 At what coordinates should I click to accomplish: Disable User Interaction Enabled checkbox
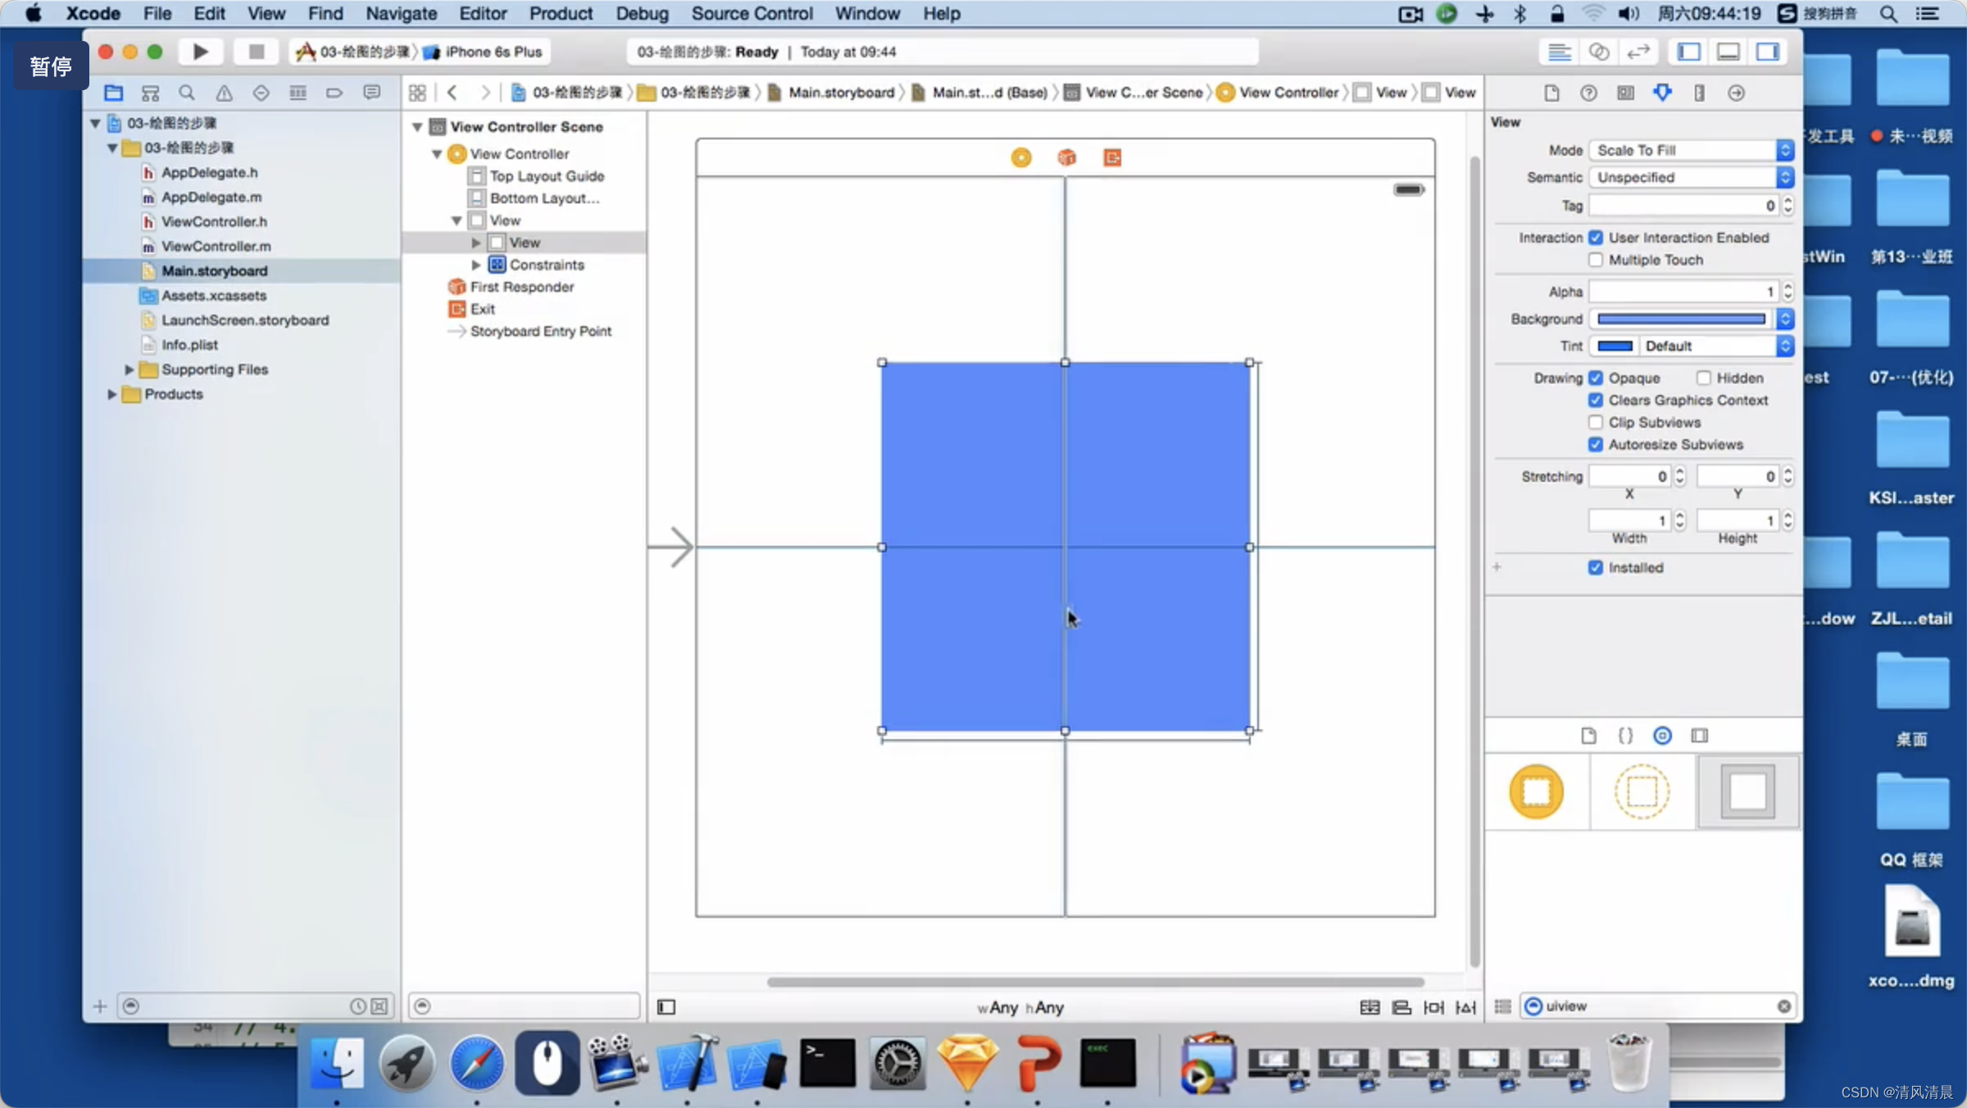tap(1595, 238)
